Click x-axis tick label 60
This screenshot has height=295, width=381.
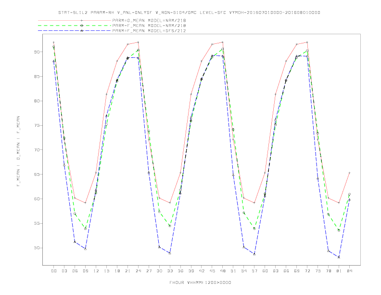(x=265, y=271)
